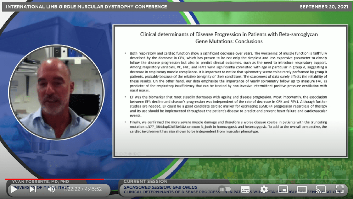
Task: Enter full screen mode
Action: (x=339, y=189)
